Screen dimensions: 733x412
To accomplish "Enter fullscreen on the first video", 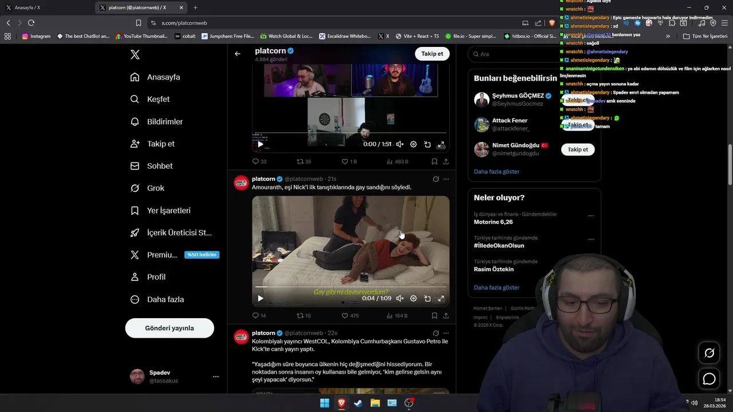I will pos(441,144).
